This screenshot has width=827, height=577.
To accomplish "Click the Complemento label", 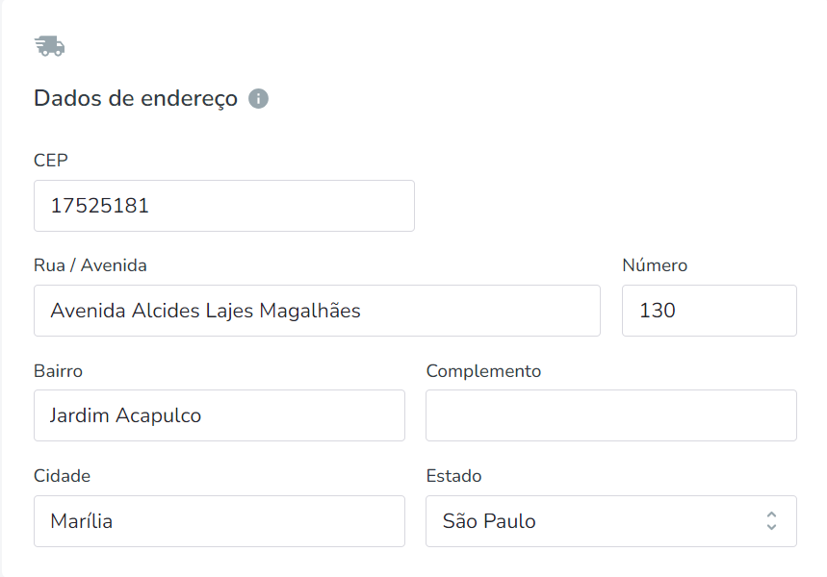I will [x=483, y=371].
